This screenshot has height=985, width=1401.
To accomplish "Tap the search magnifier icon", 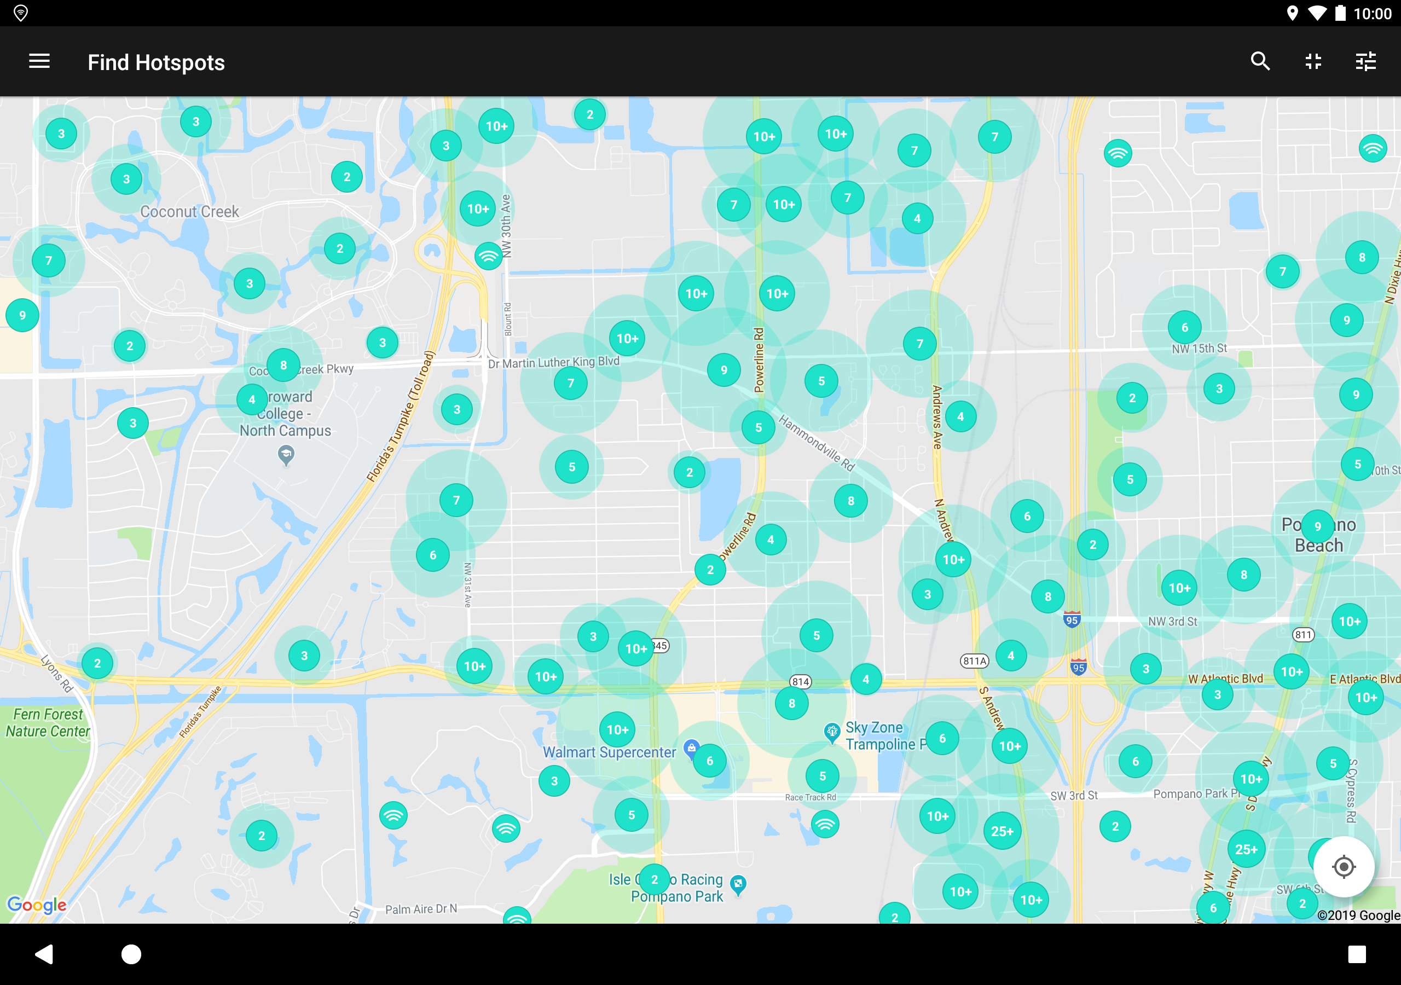I will coord(1260,62).
